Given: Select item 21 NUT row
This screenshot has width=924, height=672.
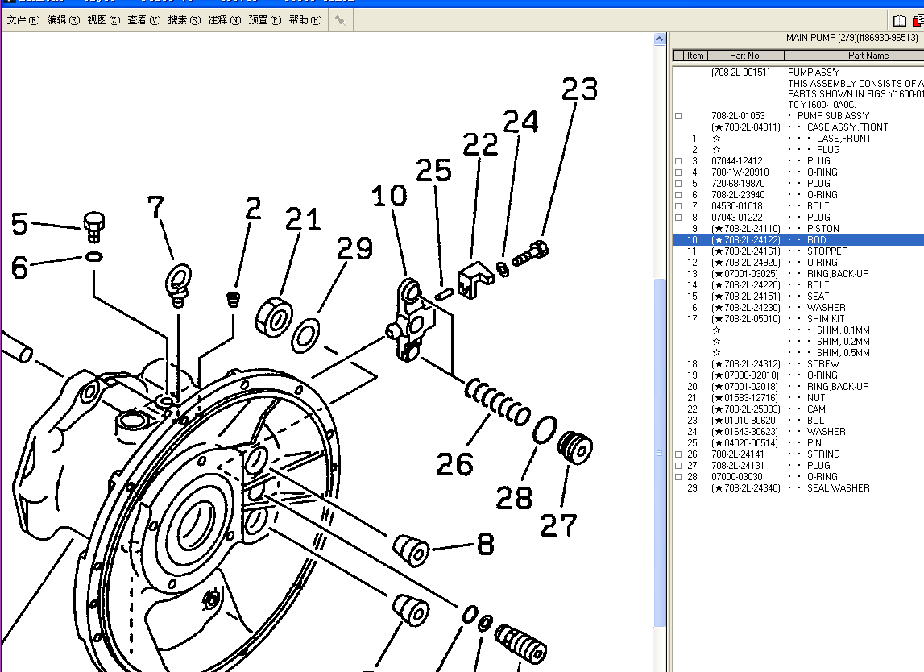Looking at the screenshot, I should [x=798, y=398].
